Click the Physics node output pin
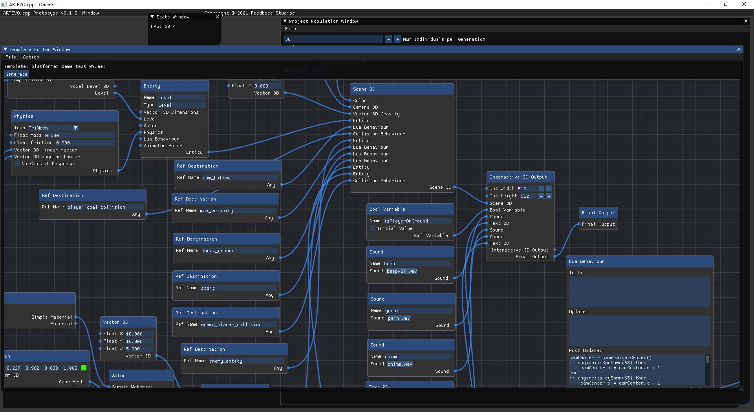 point(119,171)
